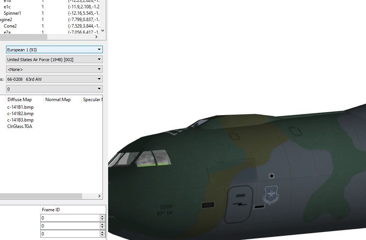Viewport: 366px width, 240px height.
Task: Select c-141B1.bmp texture entry
Action: (20, 107)
